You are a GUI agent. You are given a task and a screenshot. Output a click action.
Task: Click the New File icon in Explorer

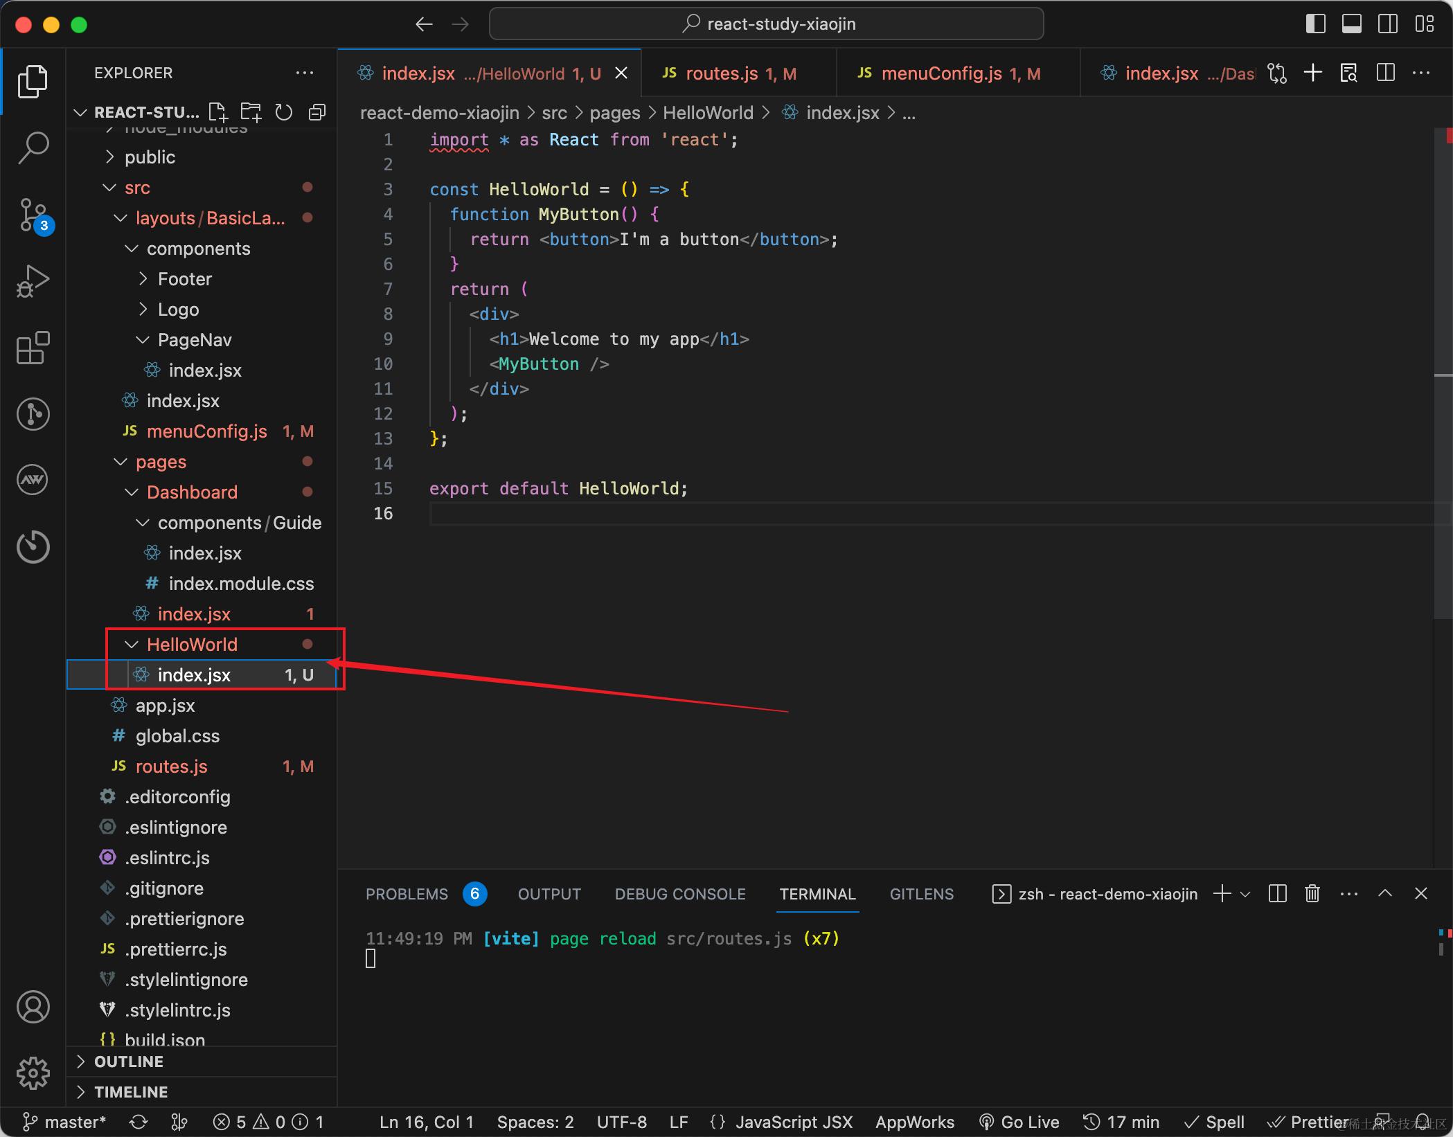218,112
